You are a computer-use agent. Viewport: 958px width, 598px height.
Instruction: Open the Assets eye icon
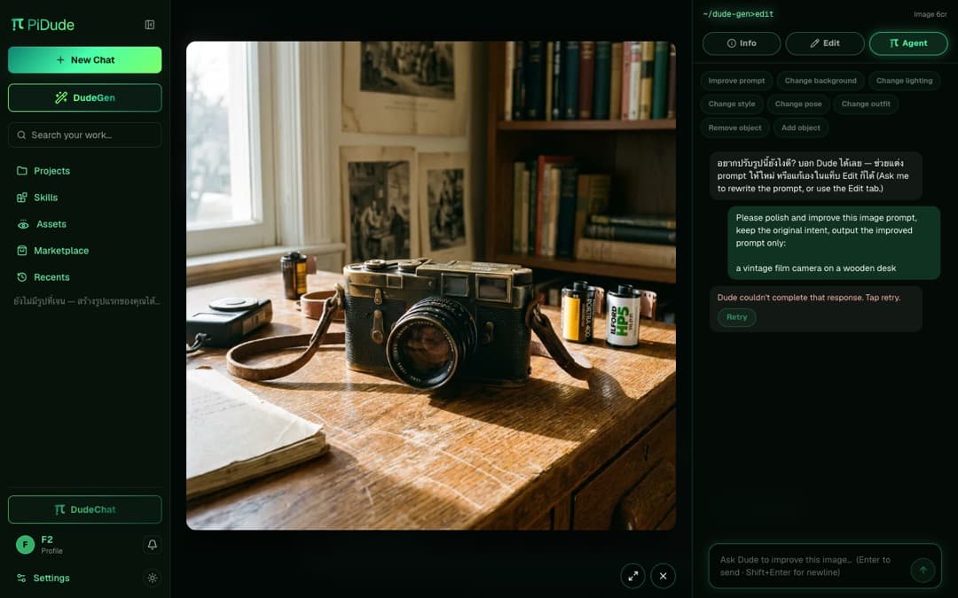pyautogui.click(x=23, y=224)
